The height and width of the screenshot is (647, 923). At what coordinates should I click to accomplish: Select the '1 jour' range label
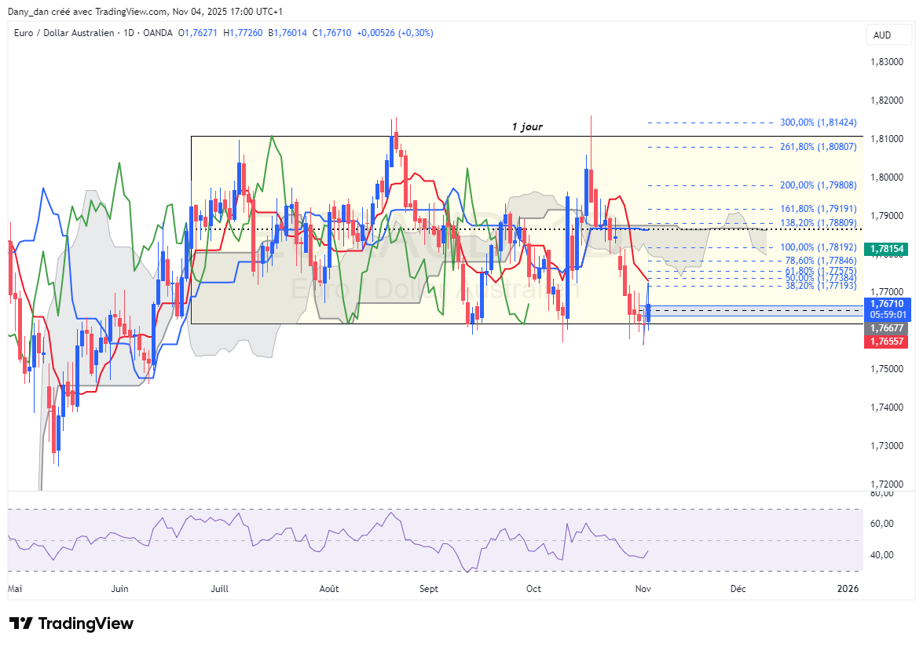527,126
